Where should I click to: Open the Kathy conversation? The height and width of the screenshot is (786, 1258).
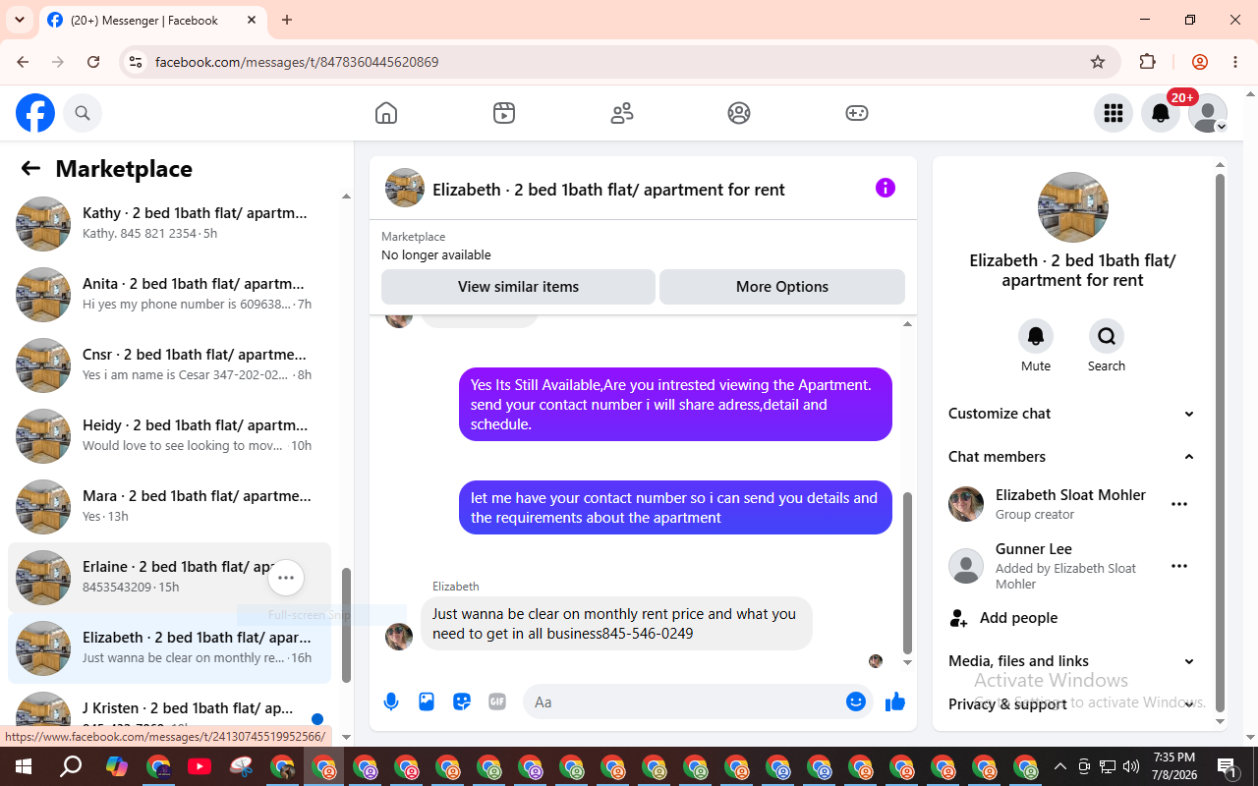click(x=169, y=224)
